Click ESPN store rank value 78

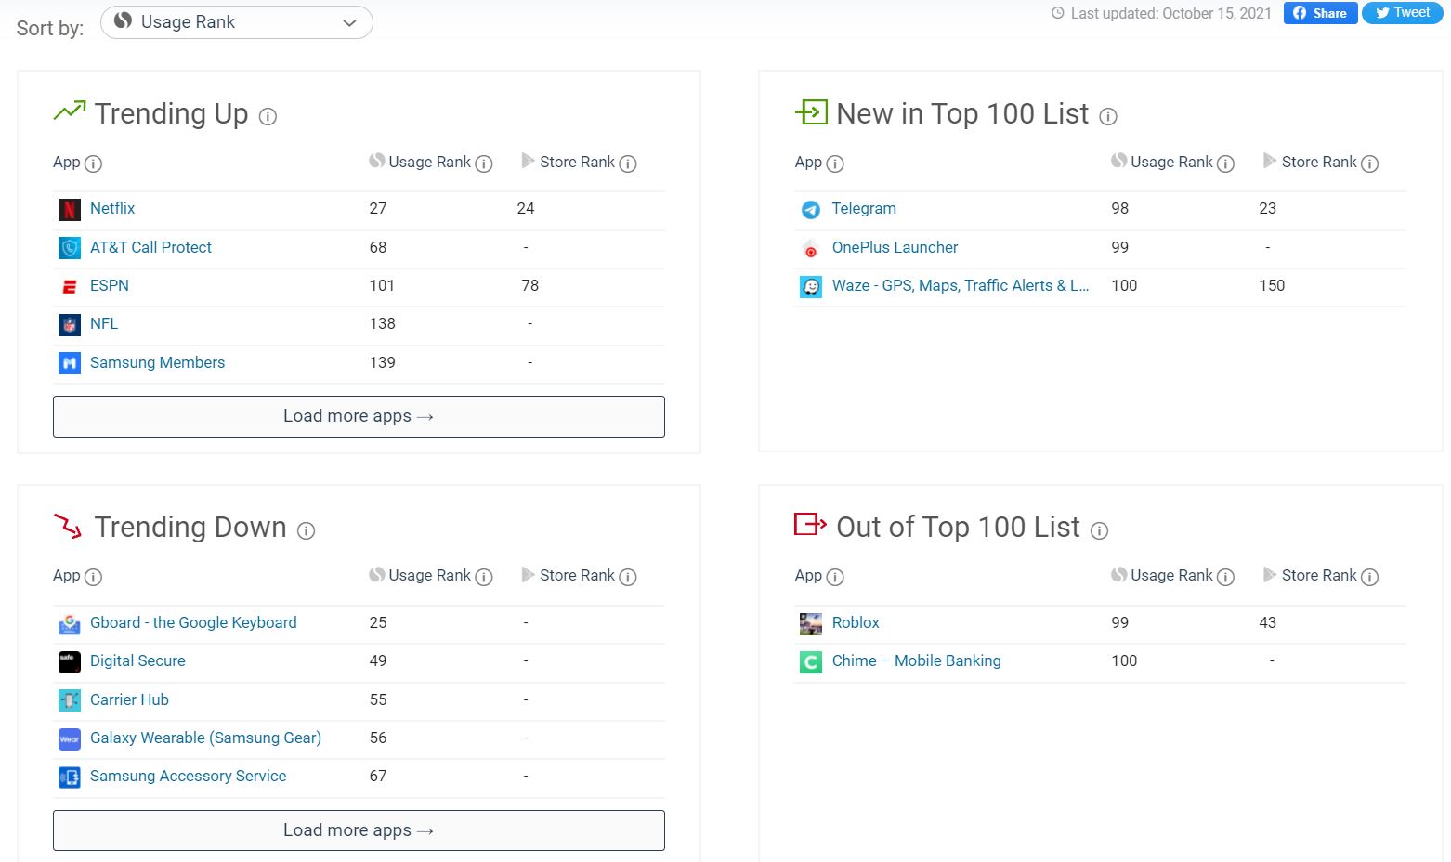point(530,285)
